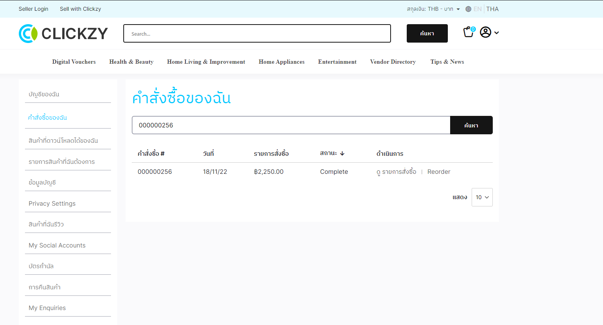Sort by วันที่ column header

pyautogui.click(x=209, y=153)
